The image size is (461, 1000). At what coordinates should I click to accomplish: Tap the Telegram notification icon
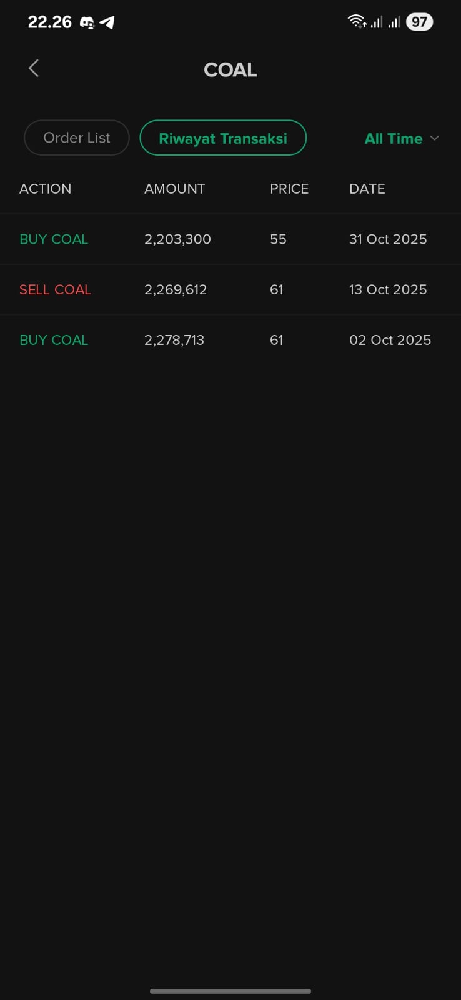point(107,22)
